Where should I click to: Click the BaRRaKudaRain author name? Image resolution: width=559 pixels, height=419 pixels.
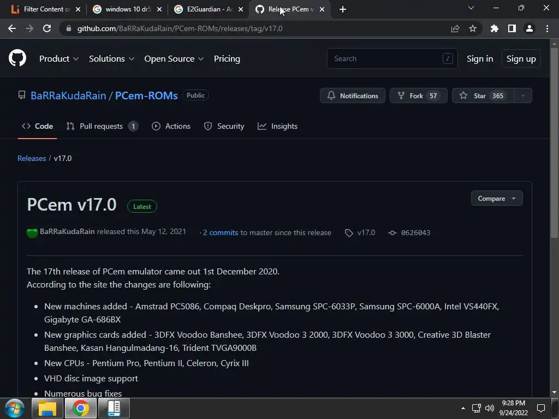tap(67, 231)
